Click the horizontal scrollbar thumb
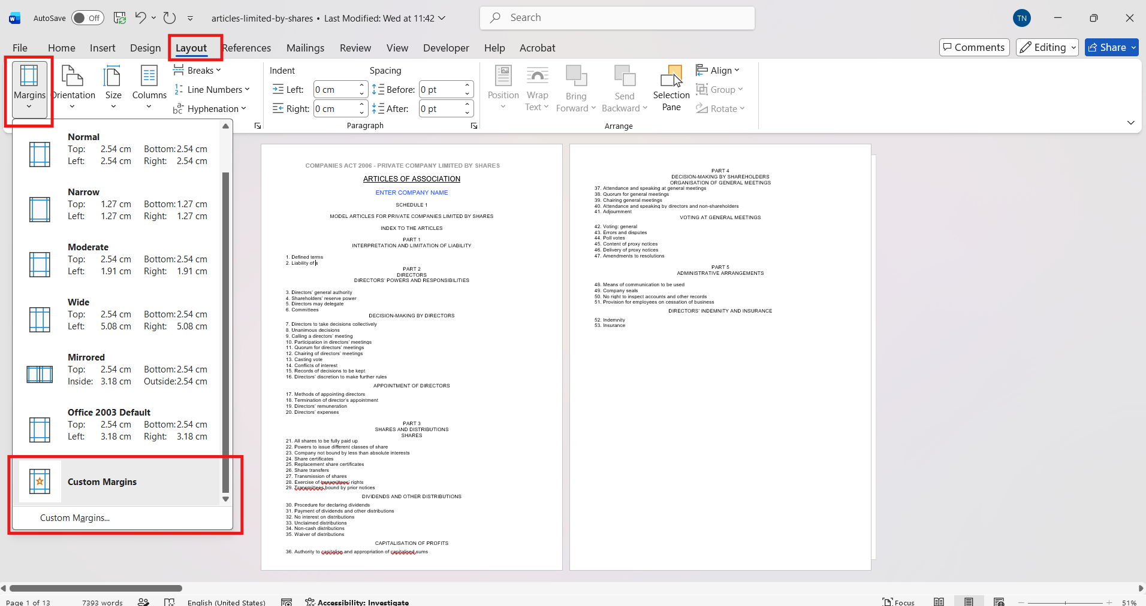This screenshot has height=606, width=1146. (x=96, y=589)
